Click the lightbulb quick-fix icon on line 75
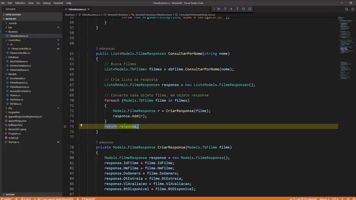Image resolution: width=356 pixels, height=200 pixels. pyautogui.click(x=81, y=126)
